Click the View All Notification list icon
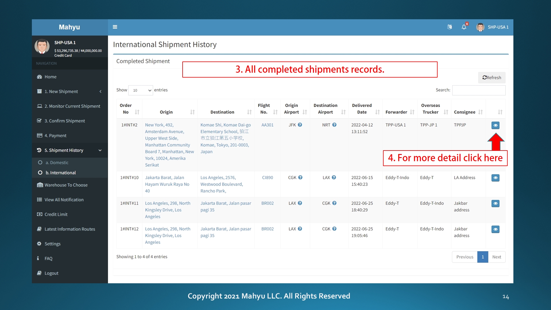The width and height of the screenshot is (551, 310). point(40,199)
